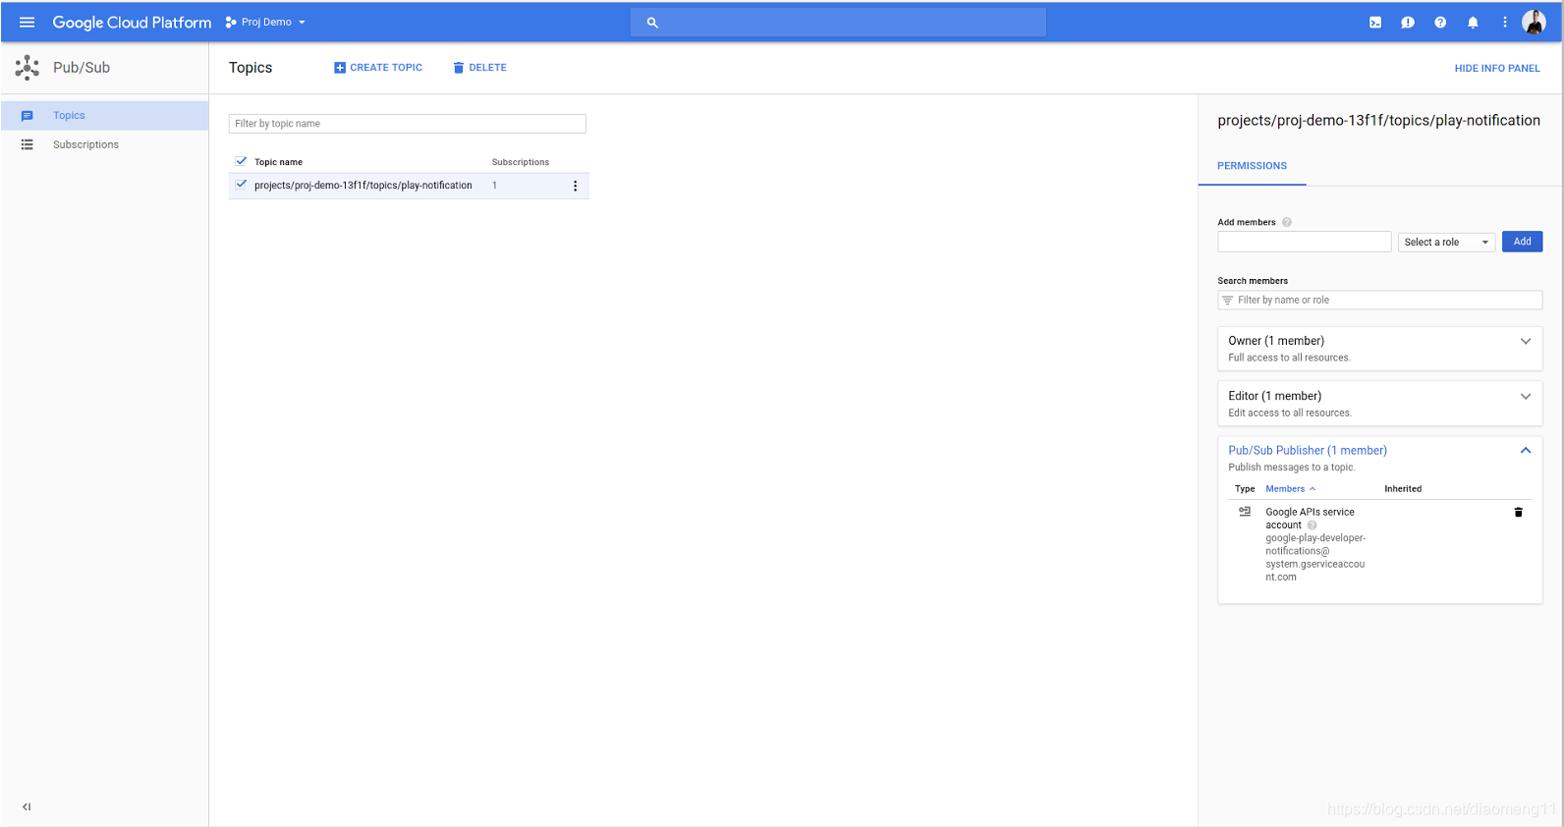Click the subscriptions count 1 cell
Viewport: 1564px width, 827px height.
tap(495, 185)
